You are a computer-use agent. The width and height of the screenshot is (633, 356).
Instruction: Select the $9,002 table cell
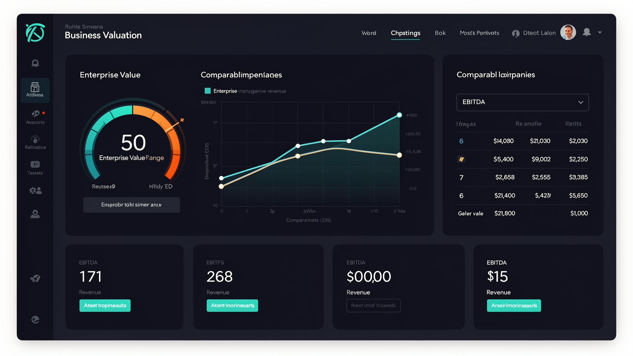541,159
